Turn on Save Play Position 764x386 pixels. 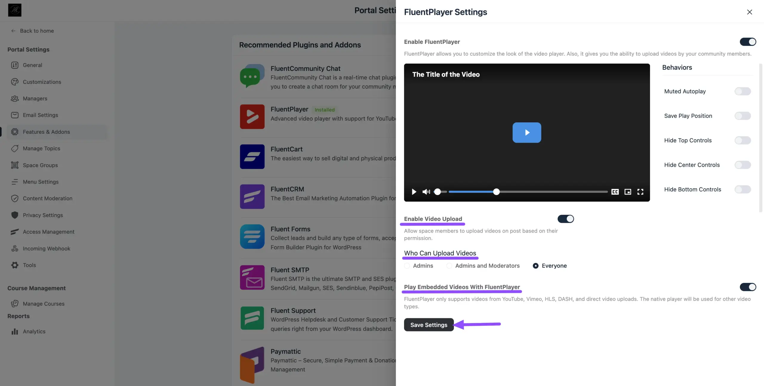tap(742, 116)
